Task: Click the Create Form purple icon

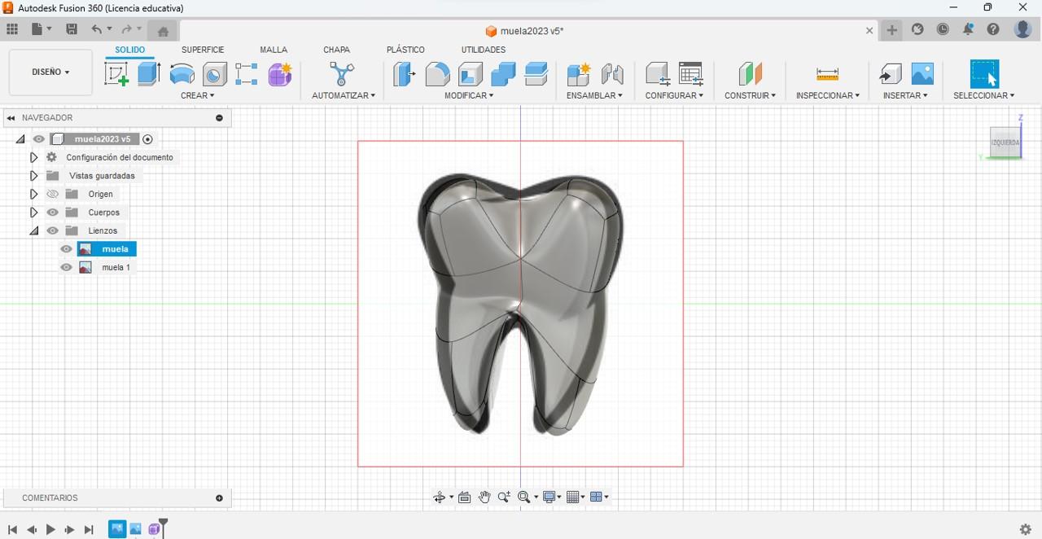Action: click(280, 74)
